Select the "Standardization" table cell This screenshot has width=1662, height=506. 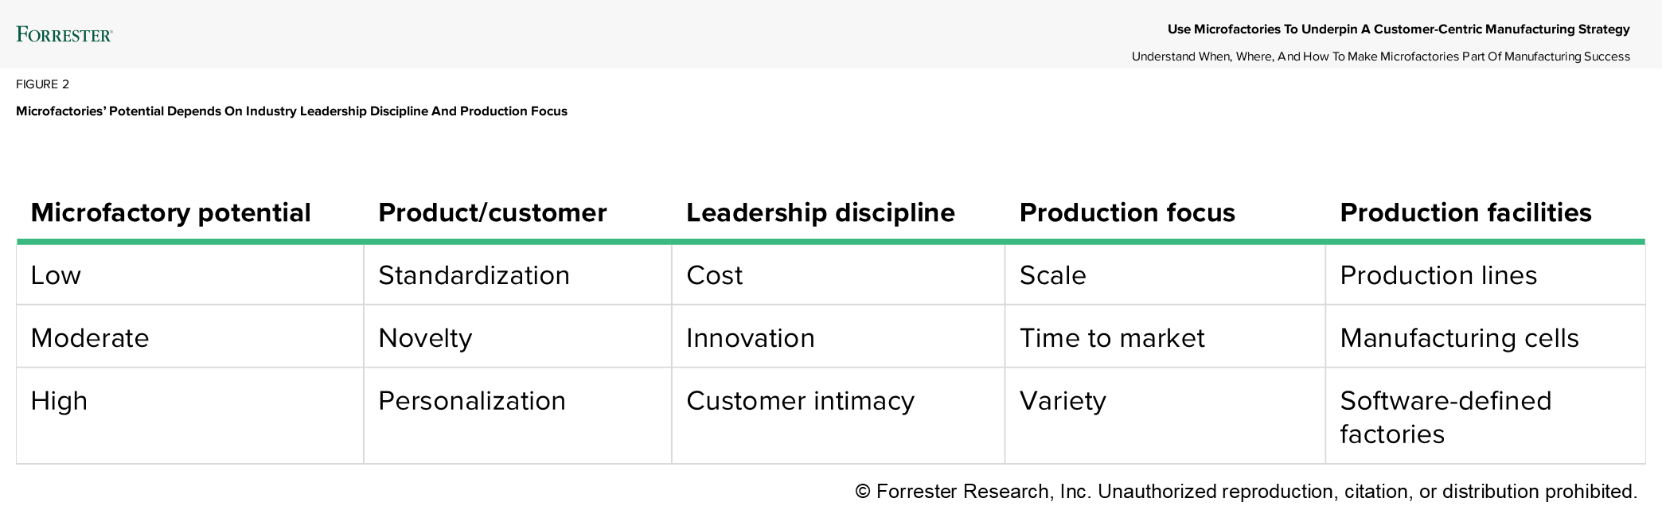pos(474,275)
